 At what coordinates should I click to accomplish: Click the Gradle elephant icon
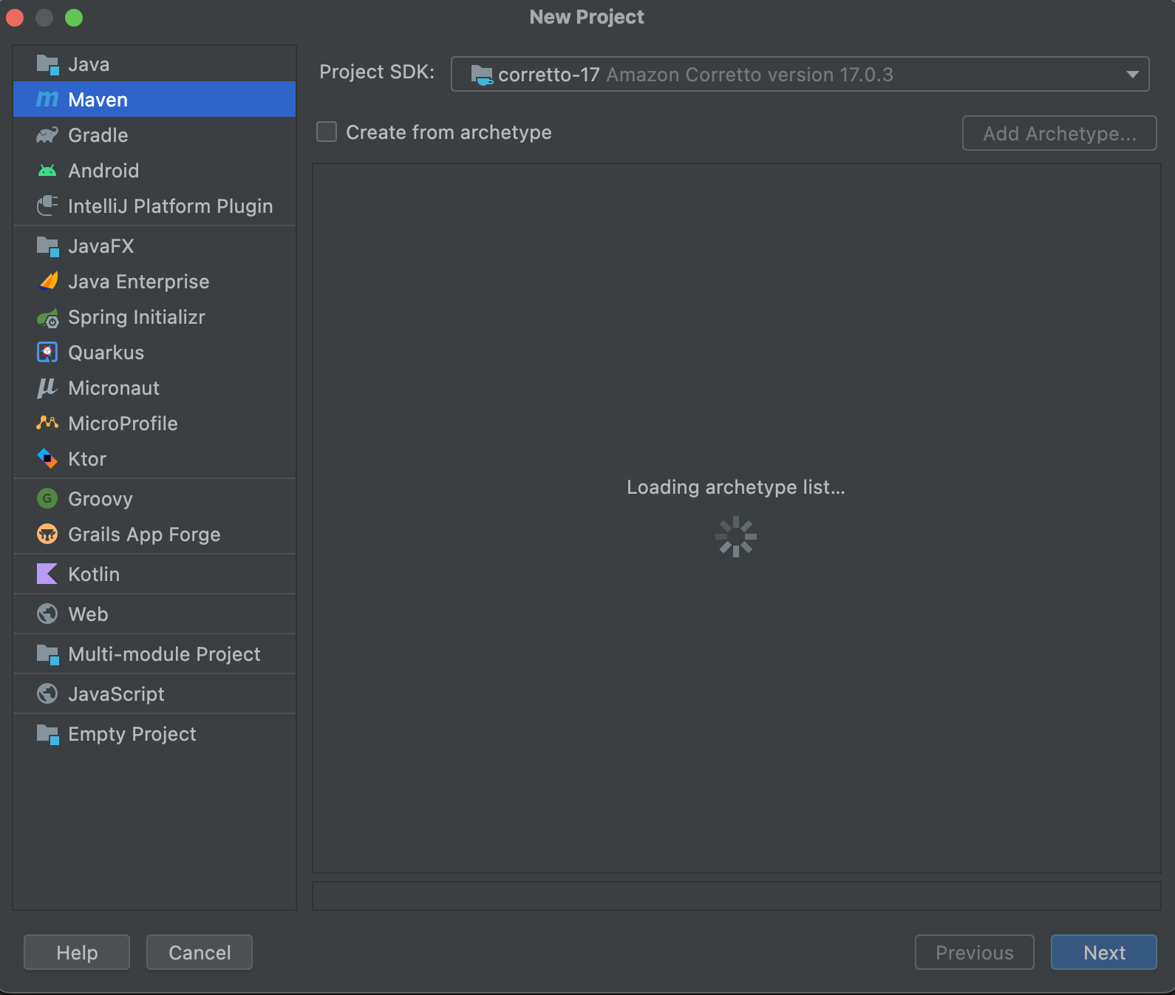coord(47,135)
